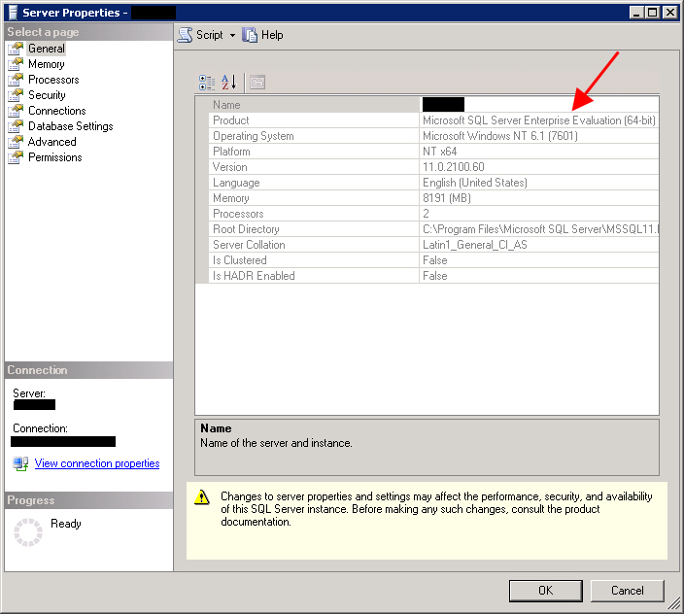Click the False value for Is HADR Enabled

click(x=435, y=276)
